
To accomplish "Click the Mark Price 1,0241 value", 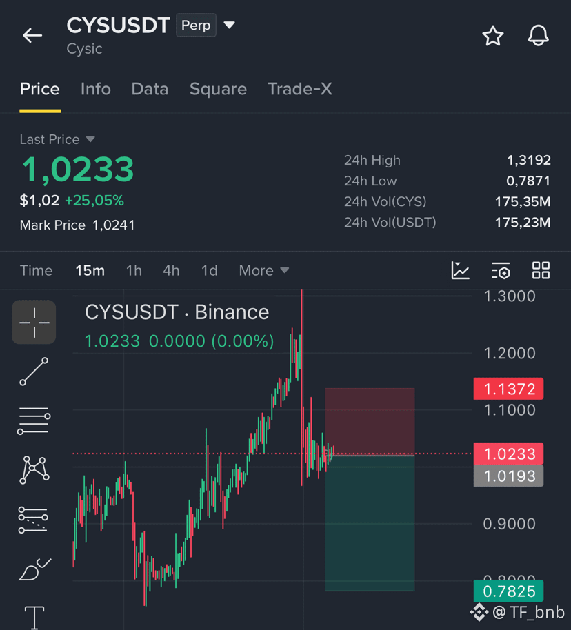I will pos(114,225).
